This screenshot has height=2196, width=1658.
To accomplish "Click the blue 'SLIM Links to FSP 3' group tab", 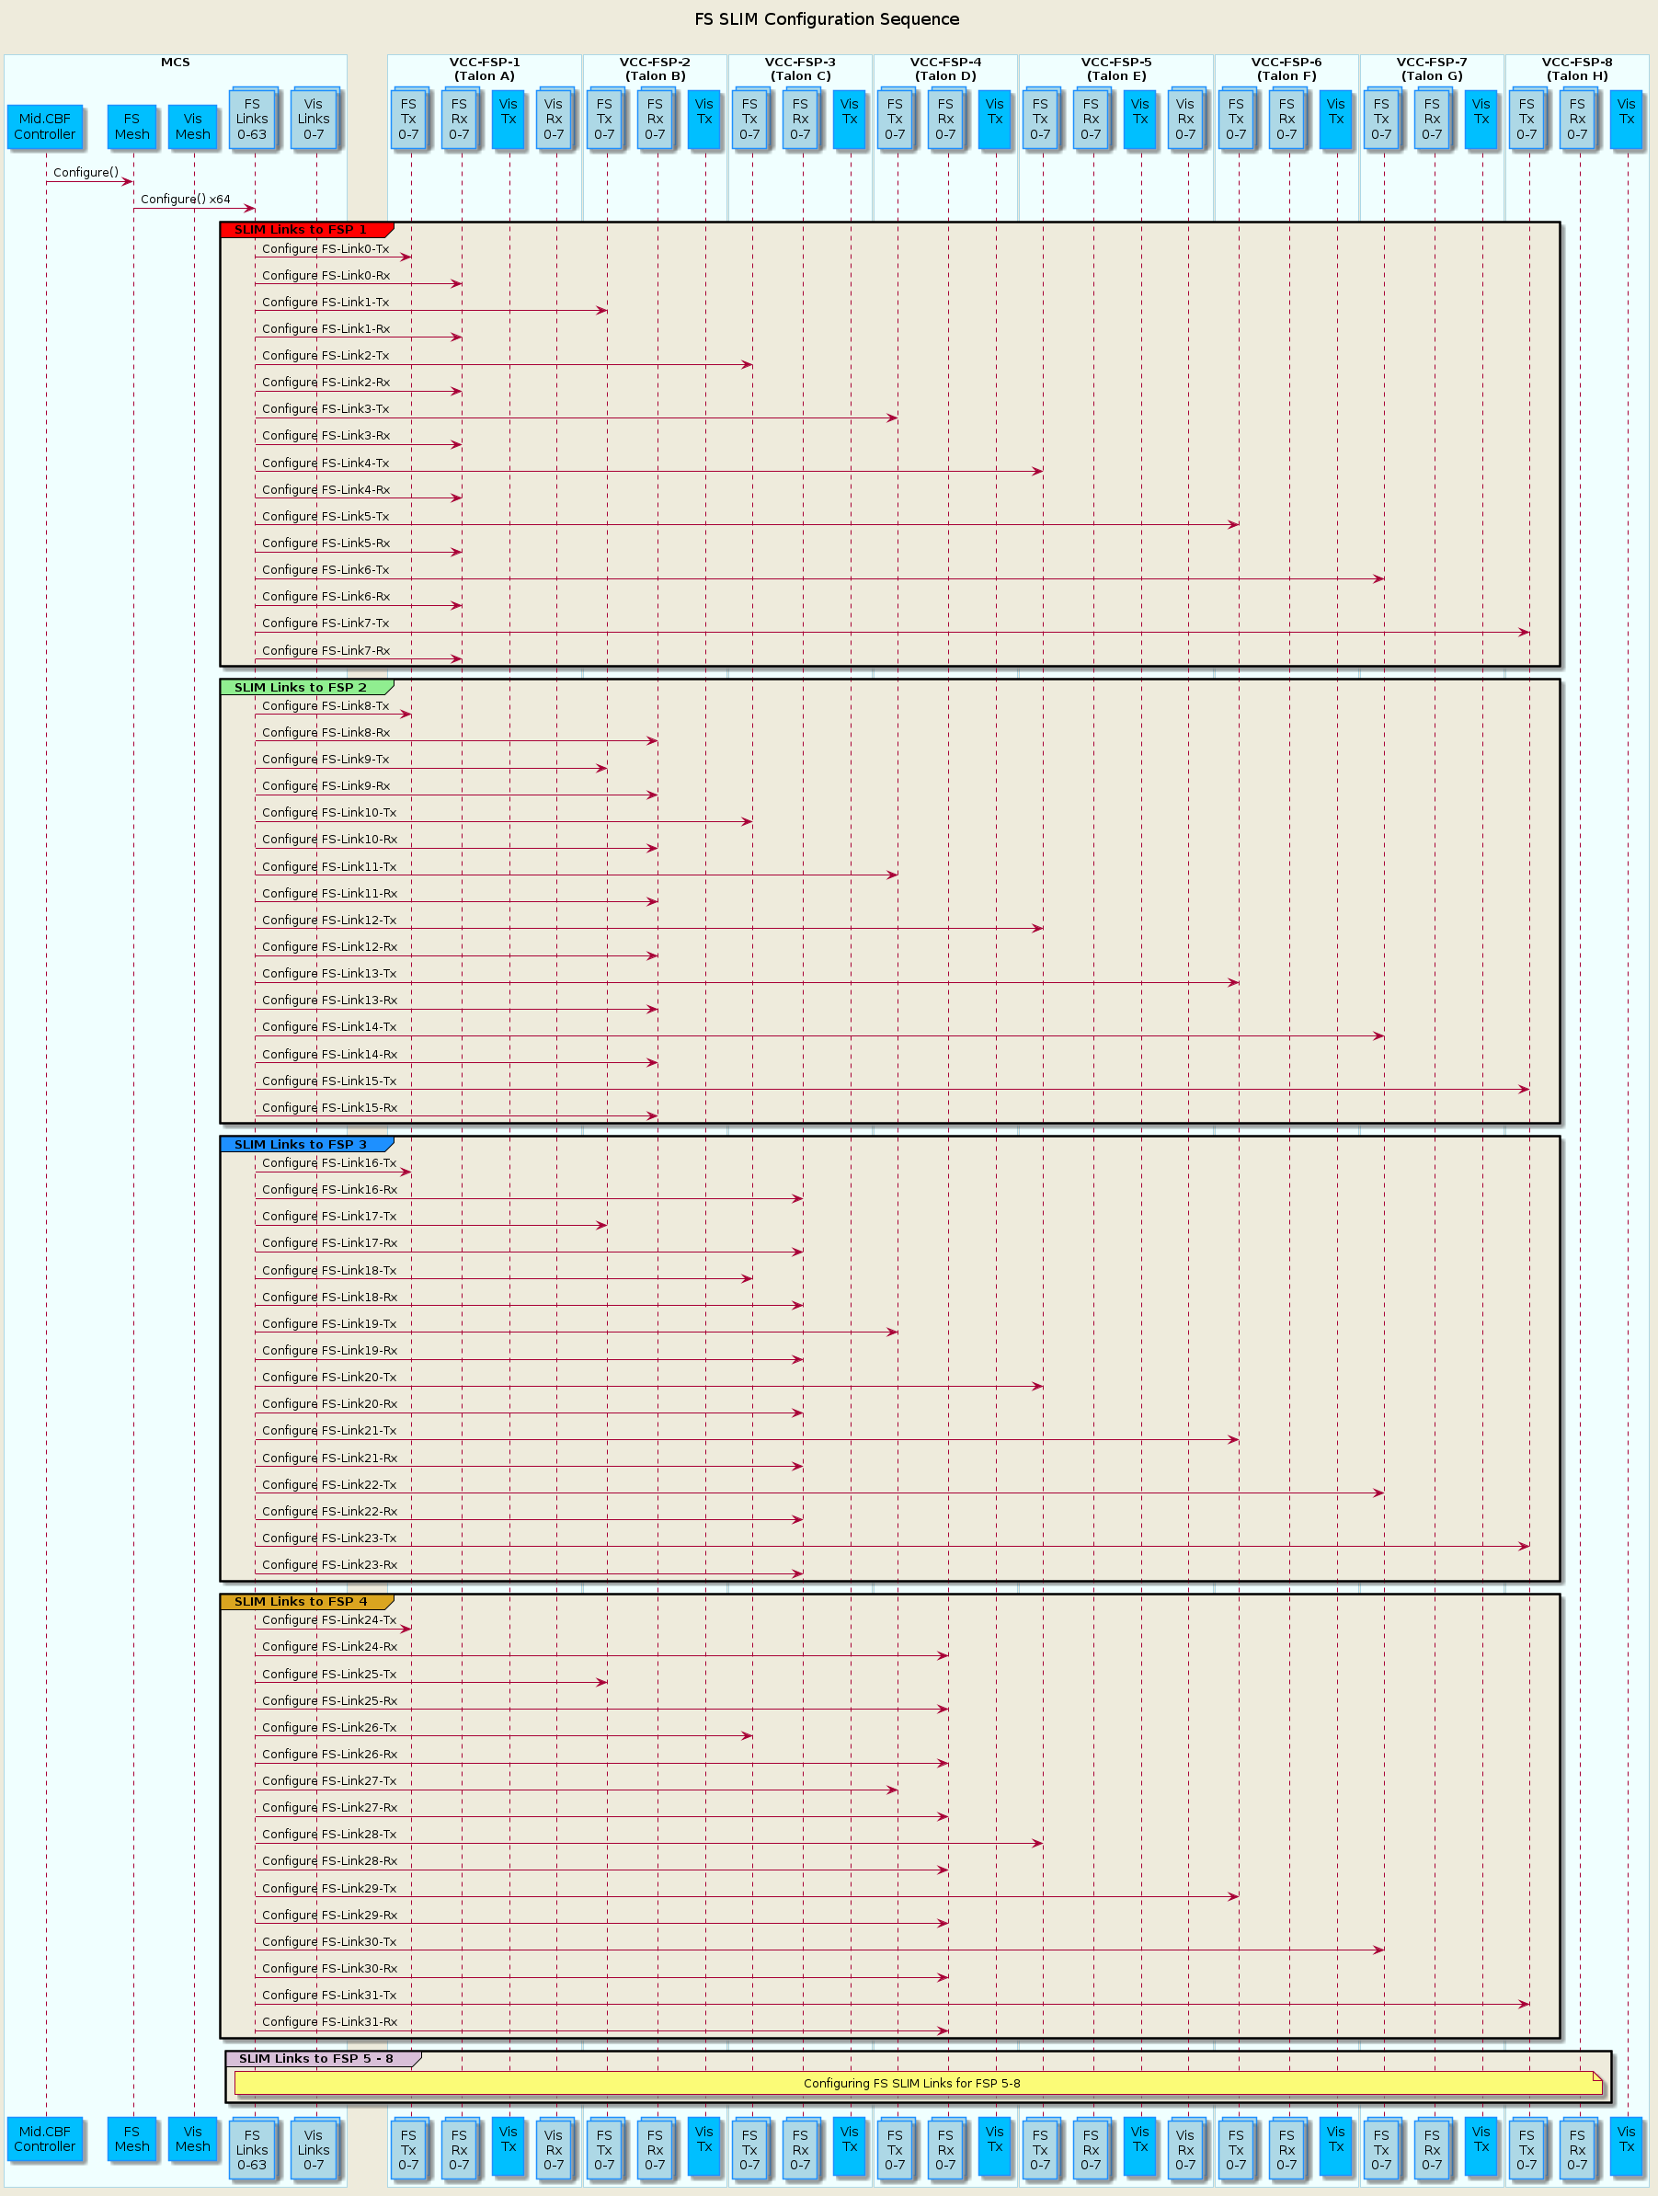I will coord(307,1144).
